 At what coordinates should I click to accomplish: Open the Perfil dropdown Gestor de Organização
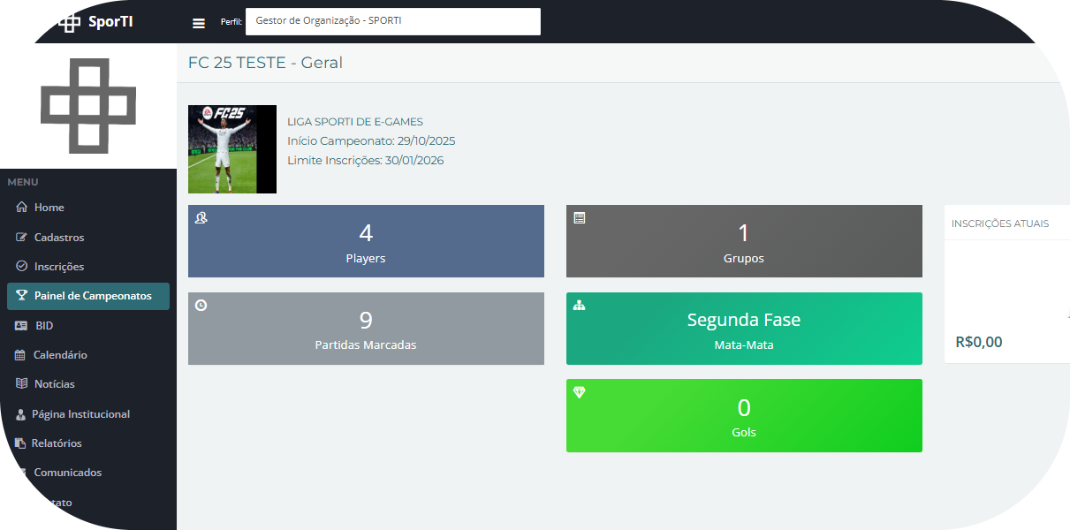point(392,21)
